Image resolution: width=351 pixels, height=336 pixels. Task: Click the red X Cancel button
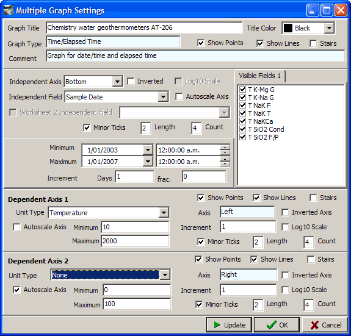coord(325,324)
